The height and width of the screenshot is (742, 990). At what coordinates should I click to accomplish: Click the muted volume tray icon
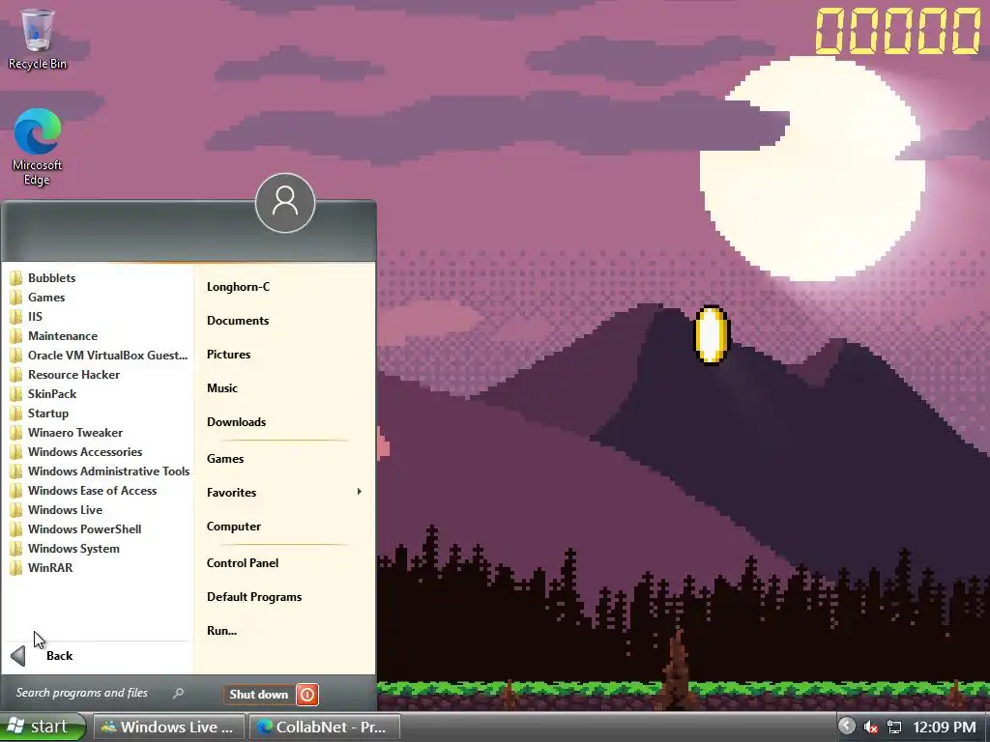click(x=871, y=728)
